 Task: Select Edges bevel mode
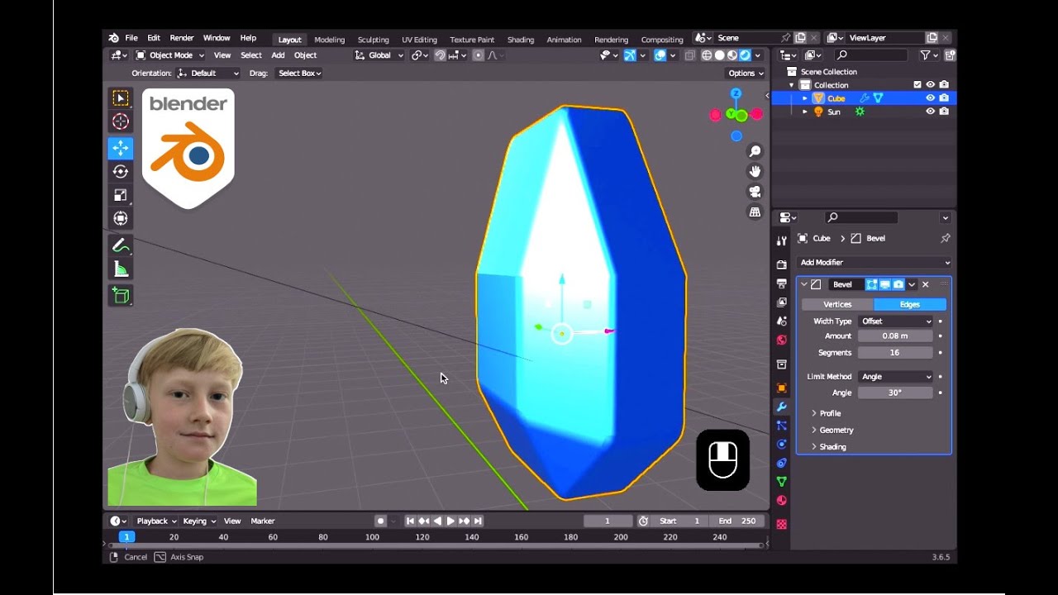coord(910,304)
